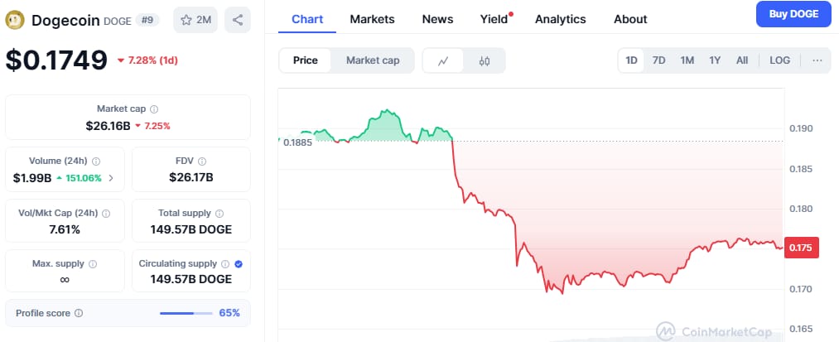Click Max. supply info icon
Viewport: 839px width, 342px height.
[x=92, y=264]
